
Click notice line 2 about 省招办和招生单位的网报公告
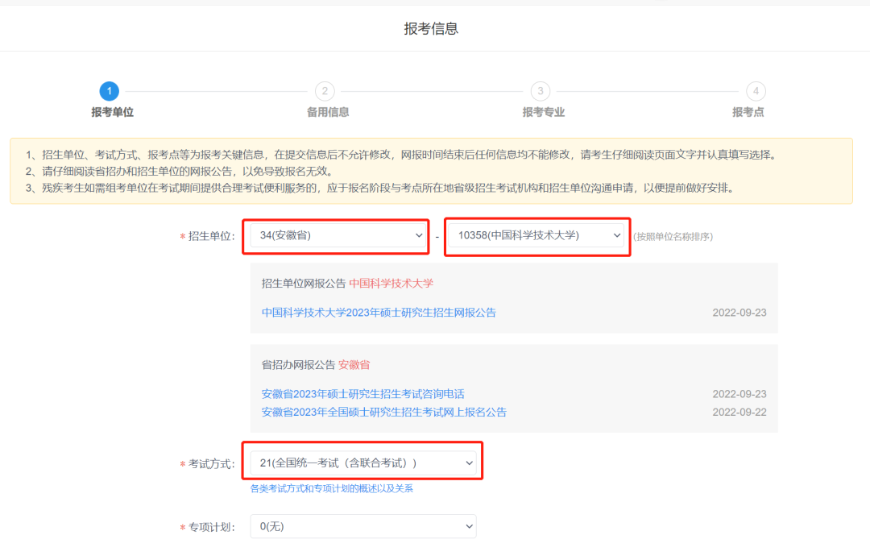[x=179, y=172]
